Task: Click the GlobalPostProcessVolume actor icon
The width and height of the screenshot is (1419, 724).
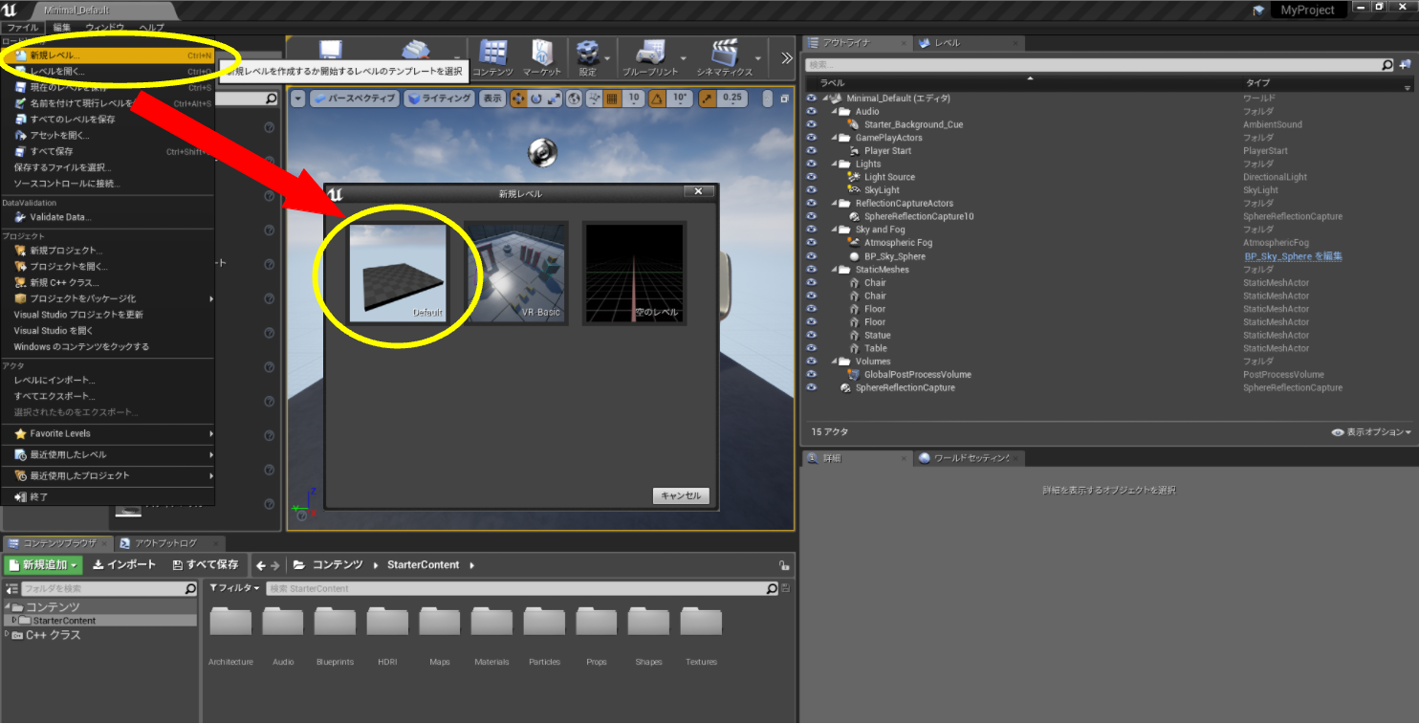Action: pyautogui.click(x=854, y=375)
